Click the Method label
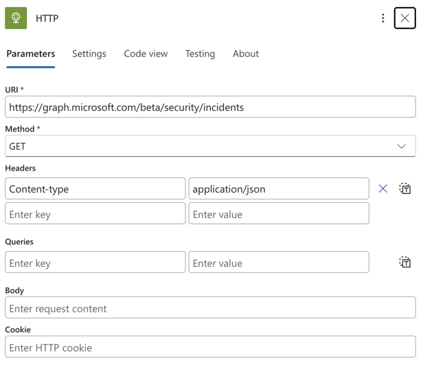Image resolution: width=423 pixels, height=379 pixels. coord(20,129)
